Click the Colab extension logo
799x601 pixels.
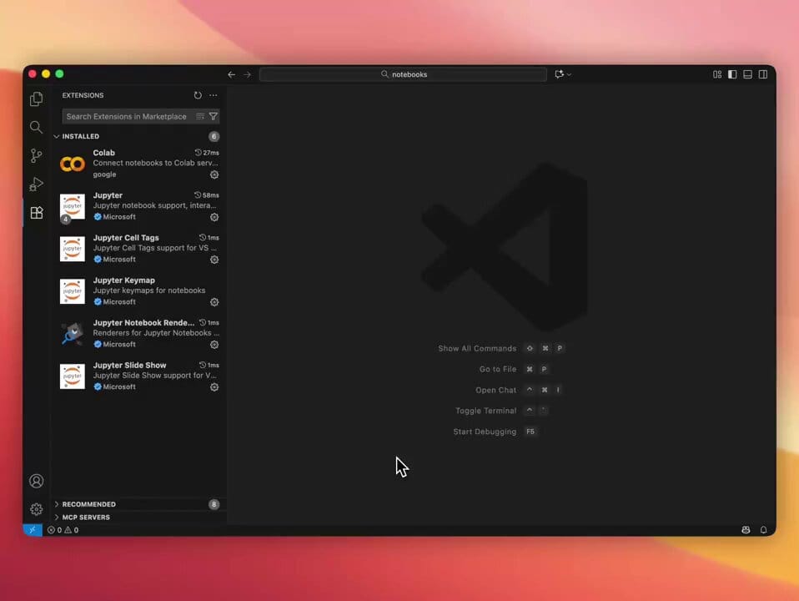tap(73, 164)
